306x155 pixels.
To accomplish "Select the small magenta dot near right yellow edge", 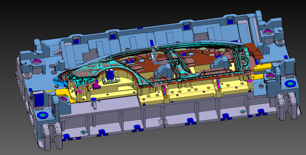I will click(x=250, y=81).
